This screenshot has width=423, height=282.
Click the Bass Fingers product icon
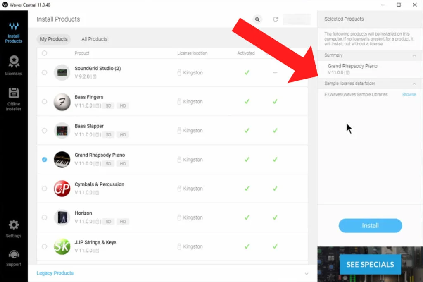pyautogui.click(x=62, y=102)
